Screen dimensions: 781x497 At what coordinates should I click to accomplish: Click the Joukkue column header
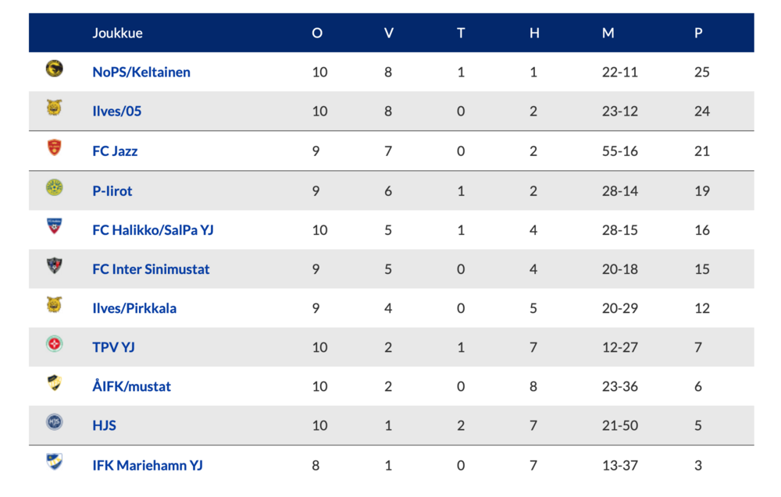(x=118, y=33)
